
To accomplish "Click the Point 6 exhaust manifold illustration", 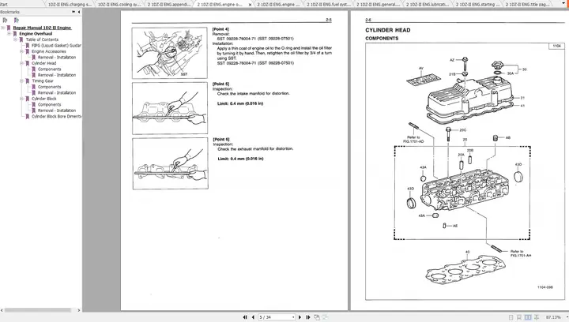I will click(170, 163).
